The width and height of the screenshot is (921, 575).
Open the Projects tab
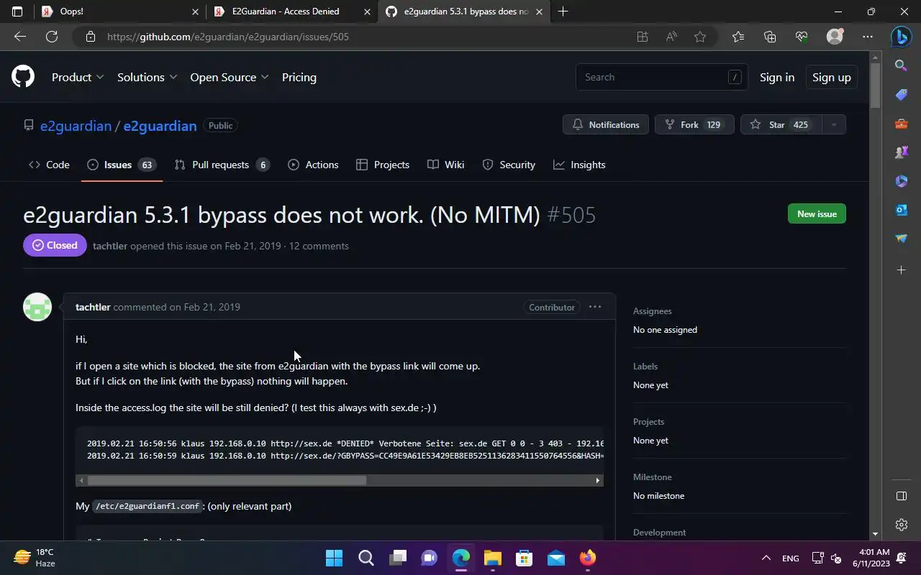(383, 165)
